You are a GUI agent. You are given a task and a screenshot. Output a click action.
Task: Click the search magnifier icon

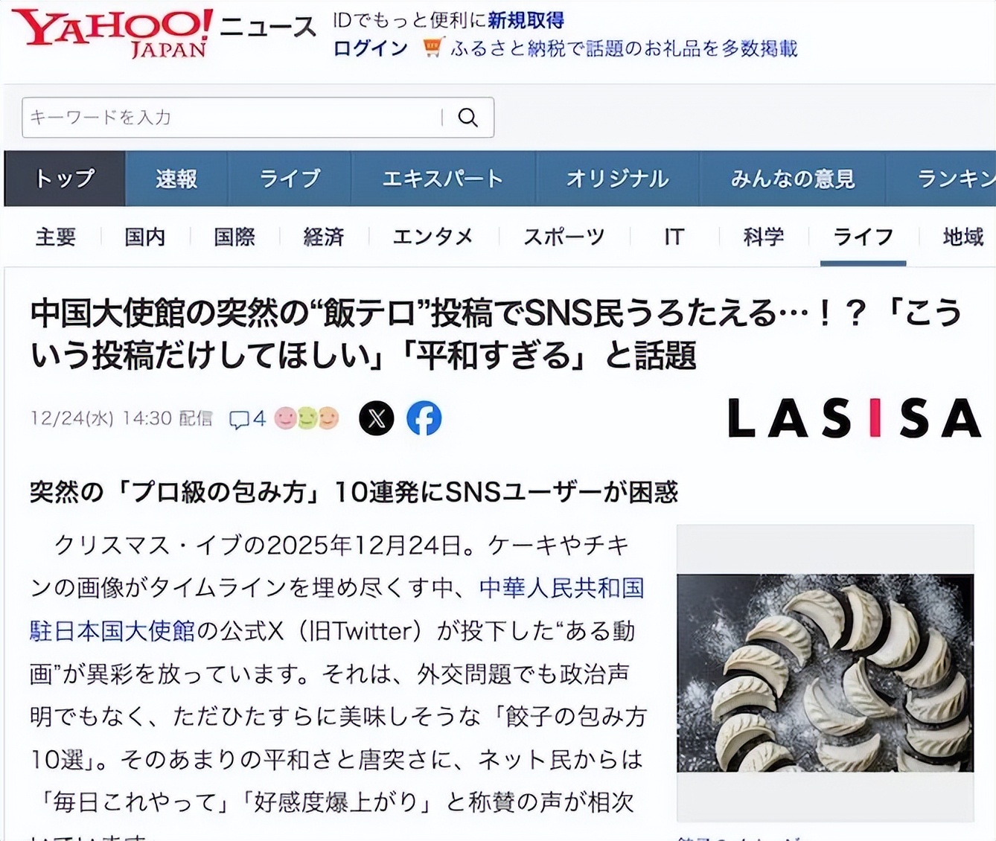click(x=467, y=118)
